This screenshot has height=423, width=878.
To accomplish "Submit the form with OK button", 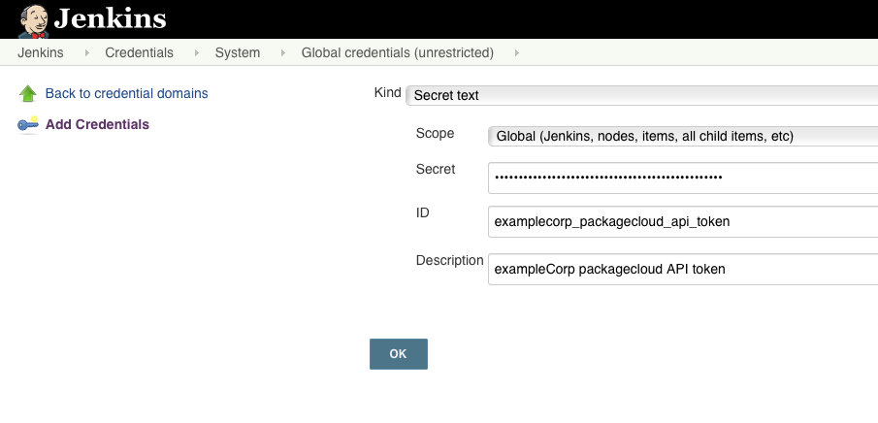I will click(x=399, y=354).
